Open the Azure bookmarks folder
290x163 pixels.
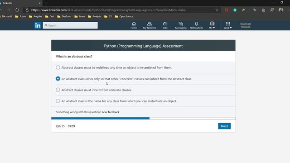point(20,16)
